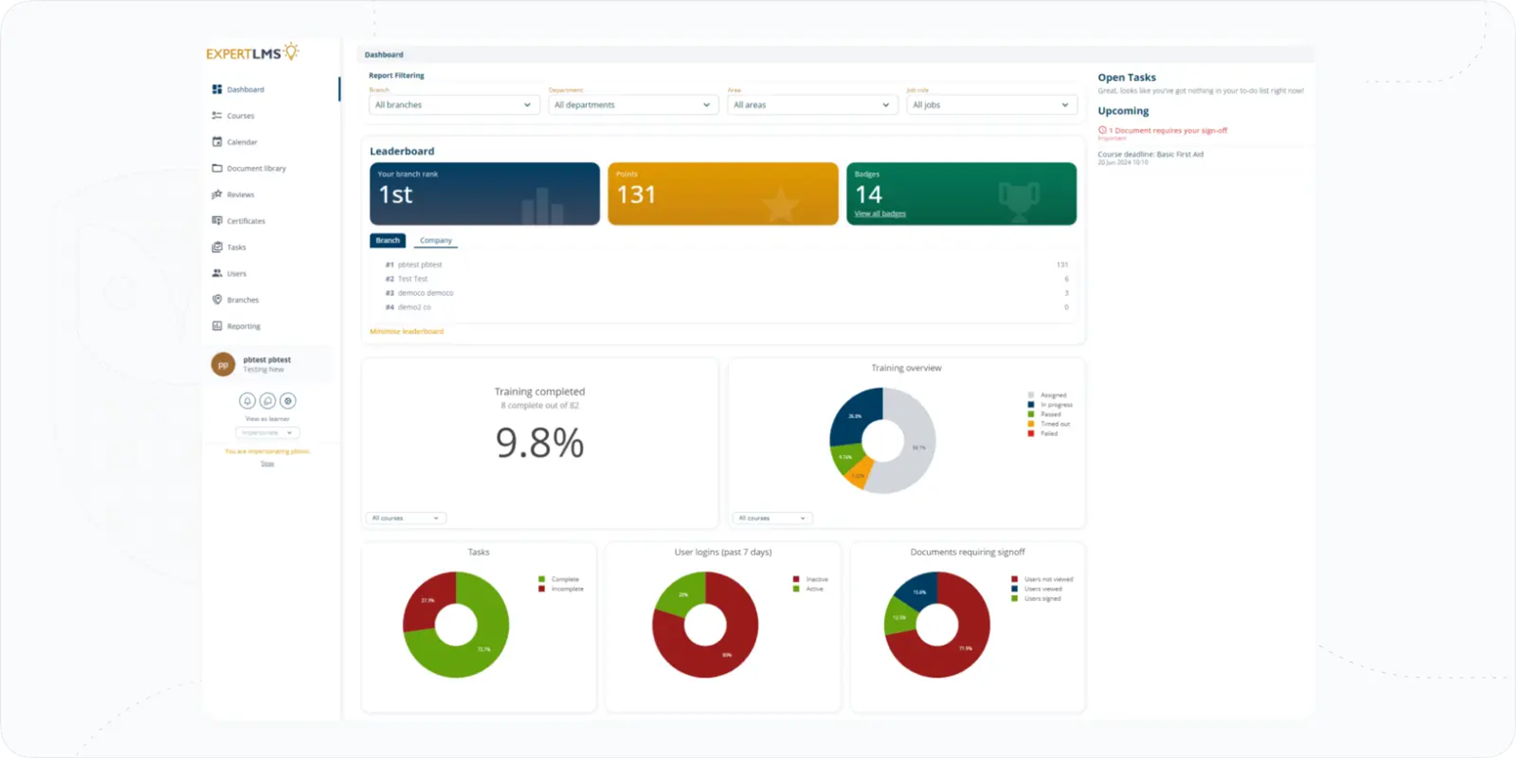Click the Courses list icon in sidebar
Viewport: 1516px width, 758px height.
point(217,115)
